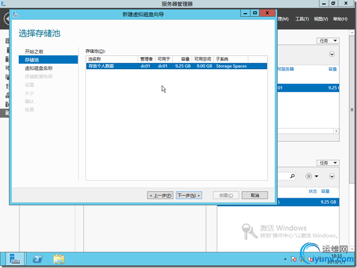357x268 pixels.
Task: Sort by 池名称 column header
Action: tap(112, 59)
